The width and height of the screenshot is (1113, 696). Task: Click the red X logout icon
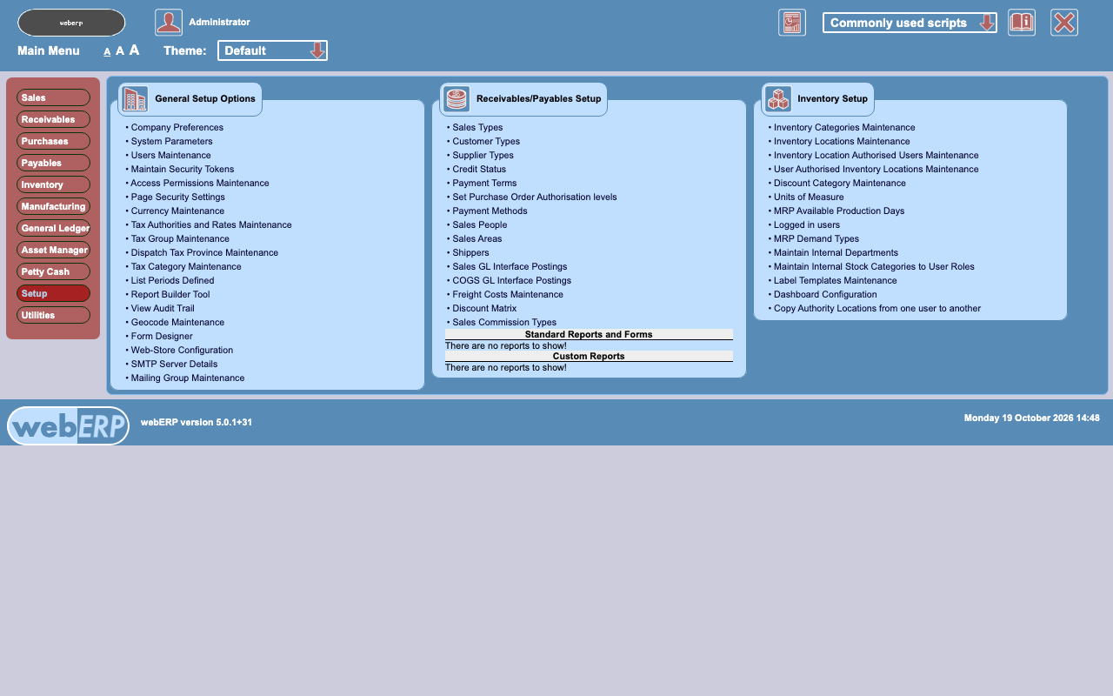coord(1064,23)
